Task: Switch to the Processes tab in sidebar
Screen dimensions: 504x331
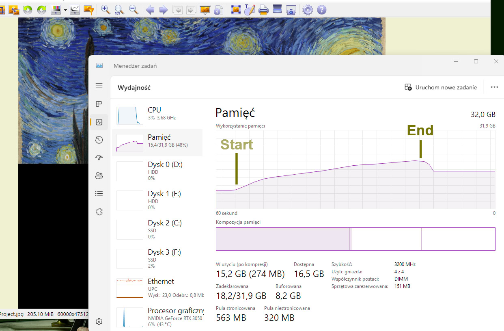Action: point(99,104)
